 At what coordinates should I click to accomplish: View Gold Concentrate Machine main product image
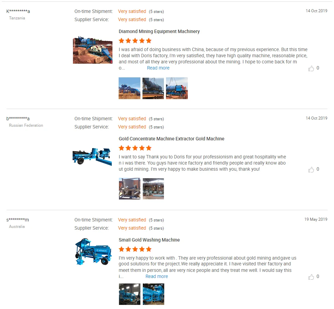[x=92, y=156]
